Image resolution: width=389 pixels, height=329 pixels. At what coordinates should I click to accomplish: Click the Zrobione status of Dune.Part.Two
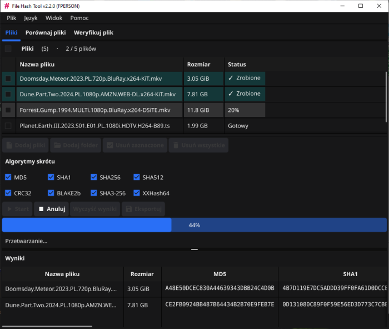click(245, 94)
